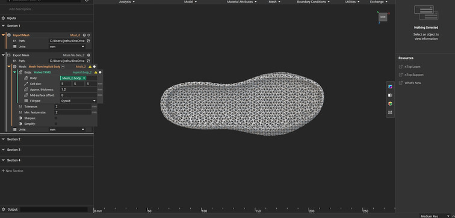
Task: Expand Section 3
Action: point(3,150)
